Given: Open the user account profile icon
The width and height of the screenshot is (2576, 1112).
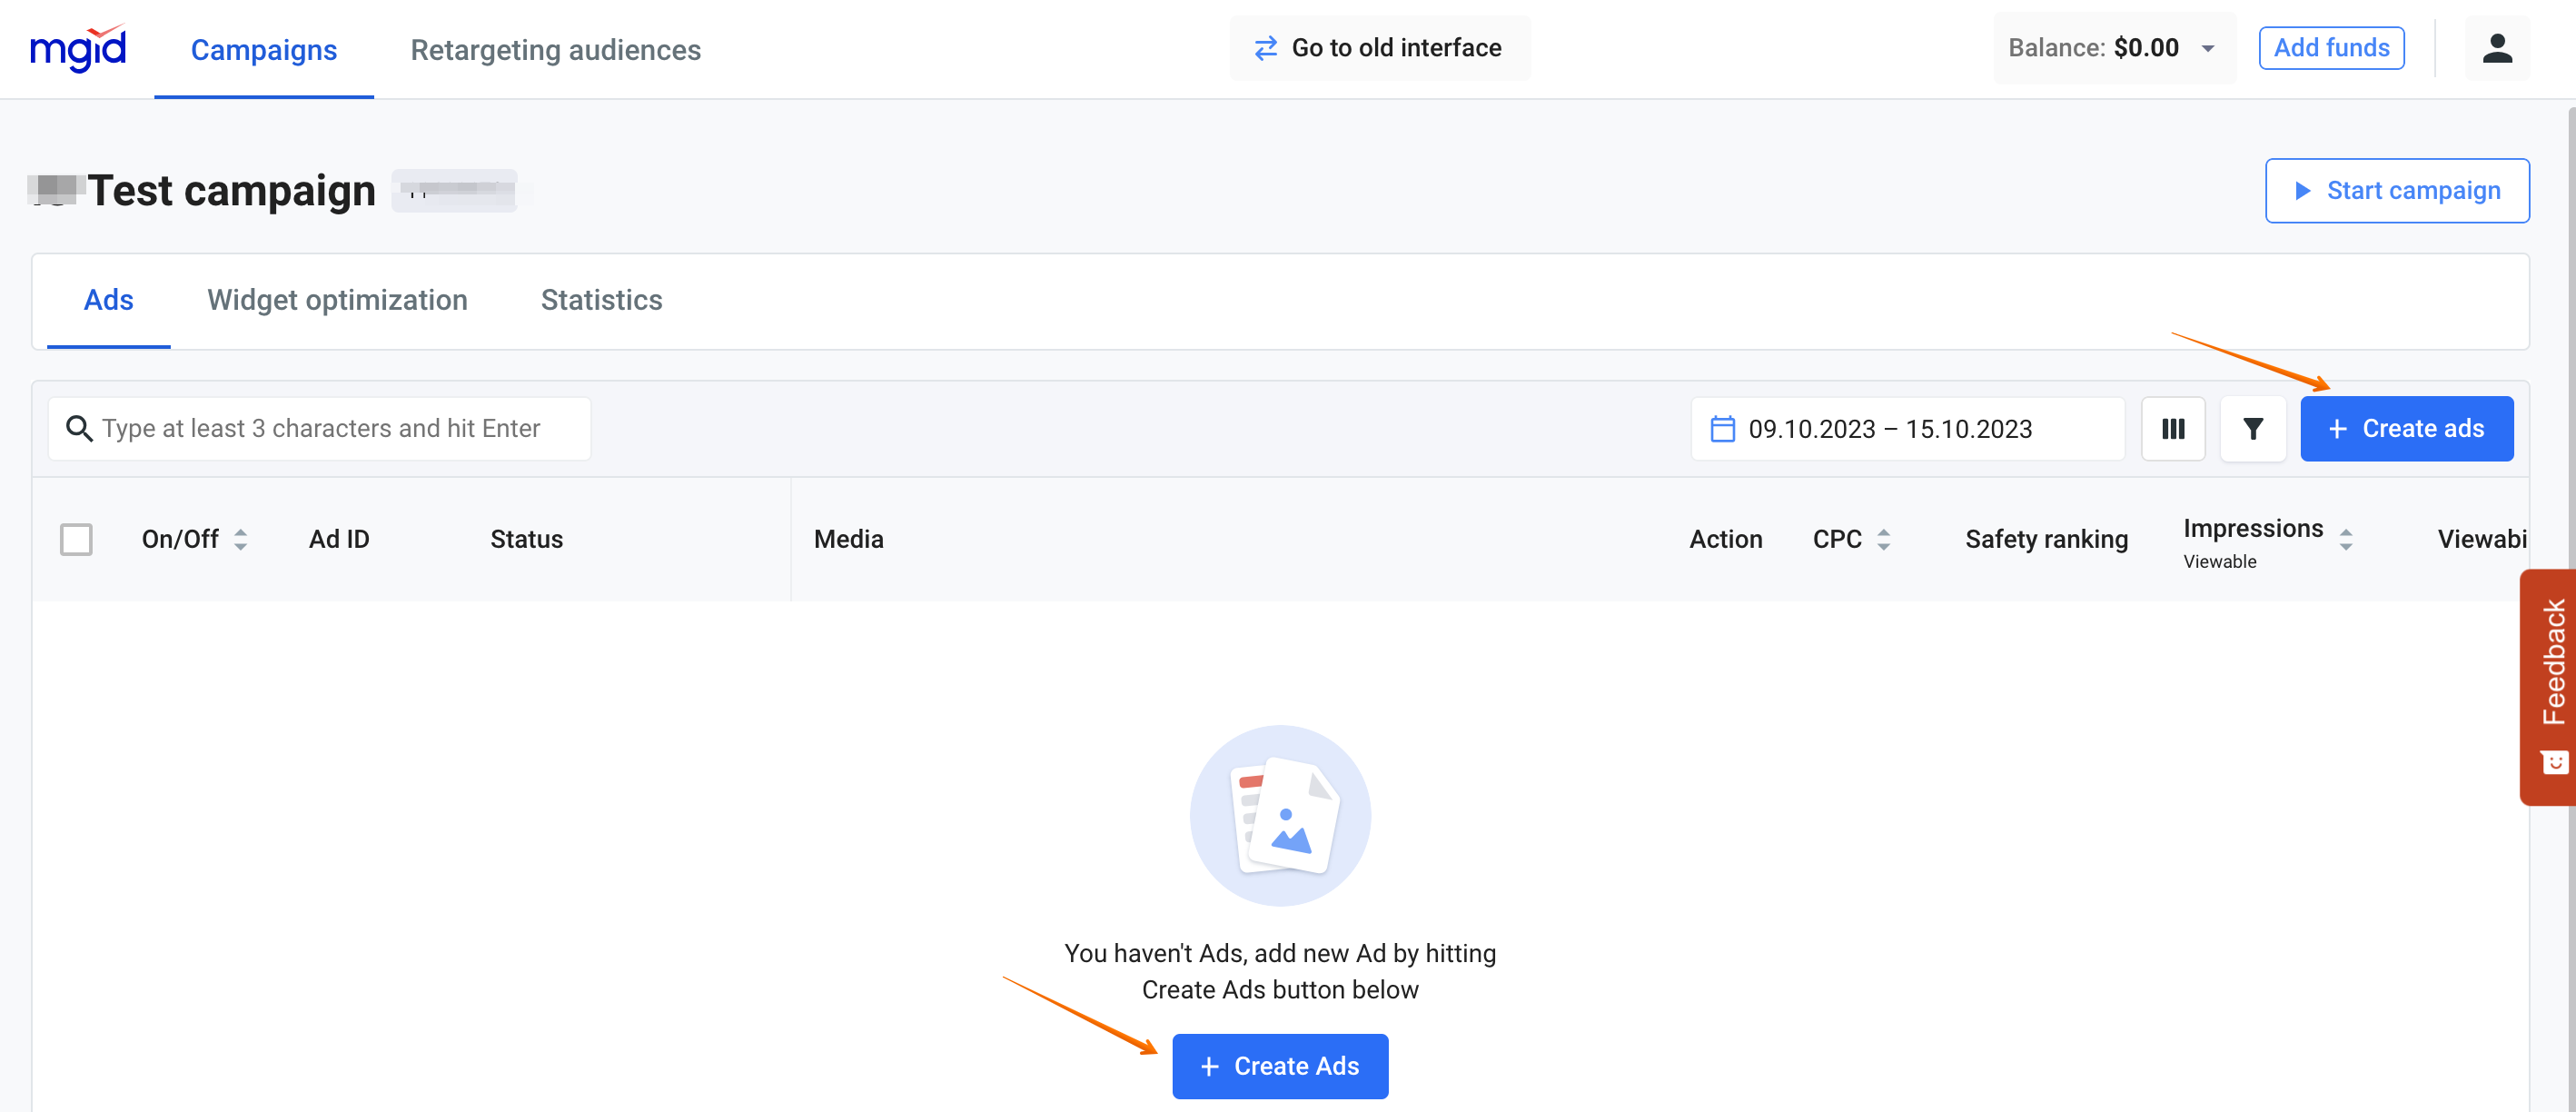Looking at the screenshot, I should point(2496,48).
